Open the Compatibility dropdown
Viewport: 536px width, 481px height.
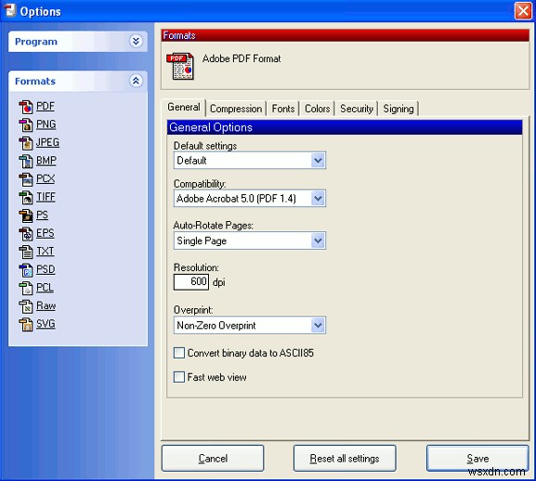point(250,198)
